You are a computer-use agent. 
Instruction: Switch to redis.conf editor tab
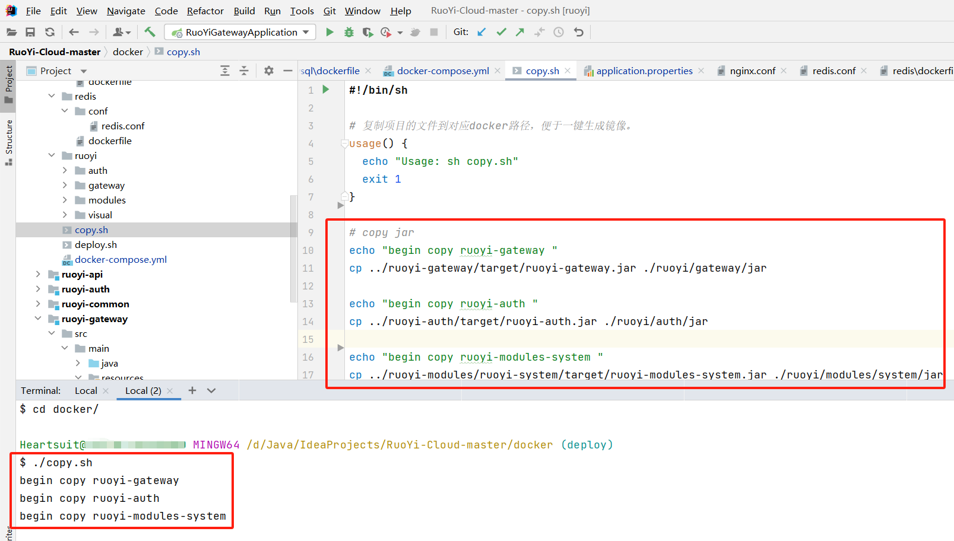[833, 71]
